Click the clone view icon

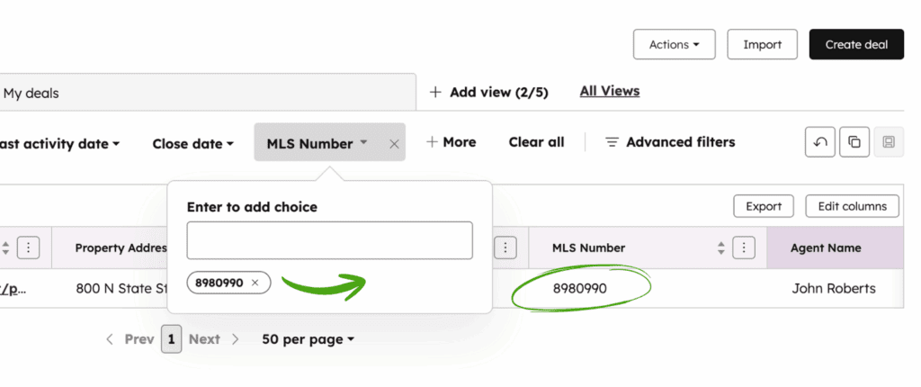854,142
